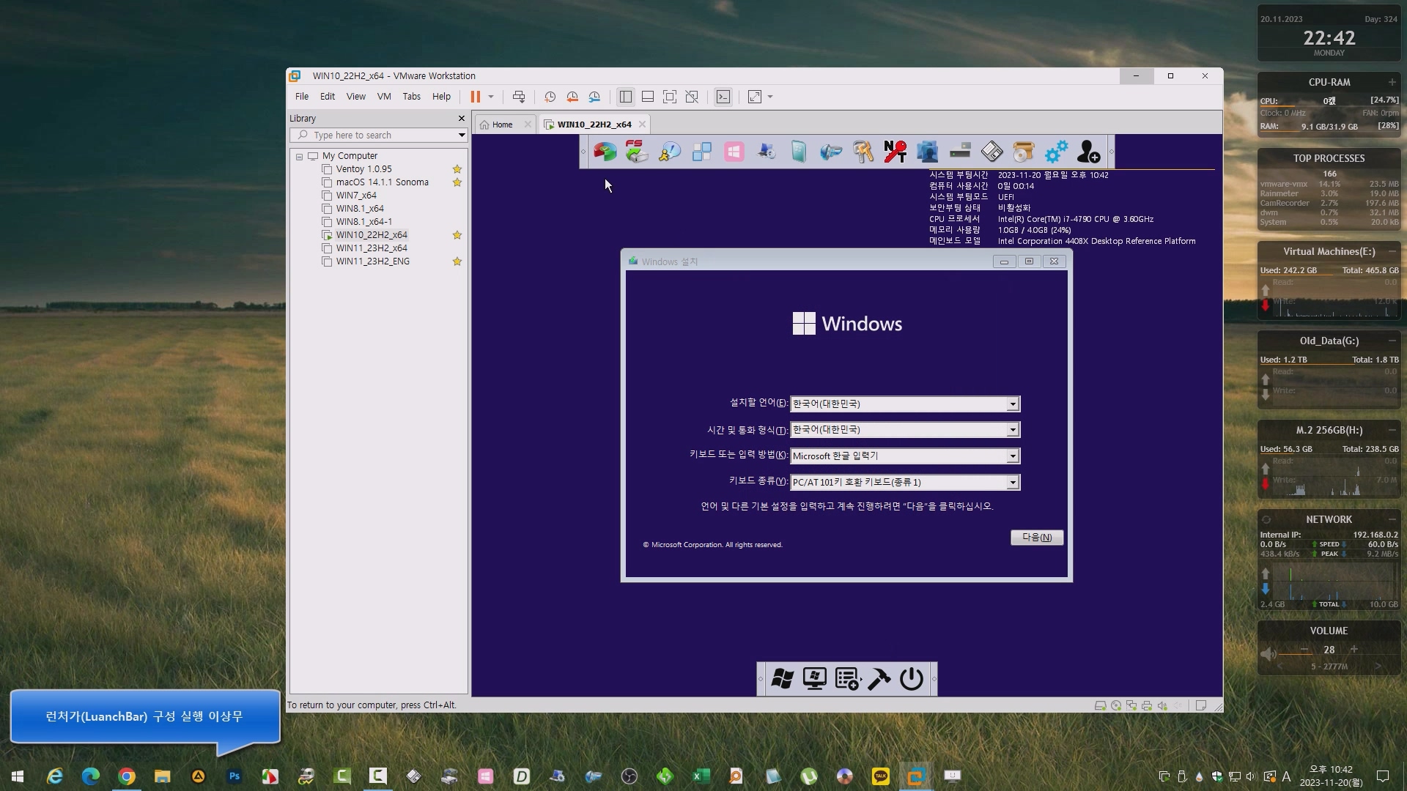
Task: Open the VM menu
Action: (x=384, y=97)
